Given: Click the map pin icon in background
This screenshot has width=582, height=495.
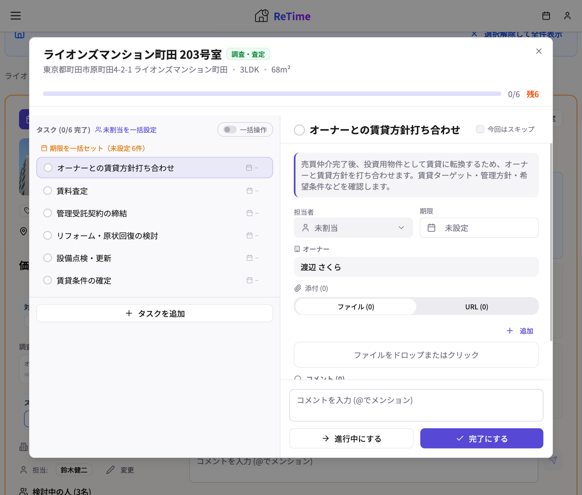Looking at the screenshot, I should click(24, 231).
